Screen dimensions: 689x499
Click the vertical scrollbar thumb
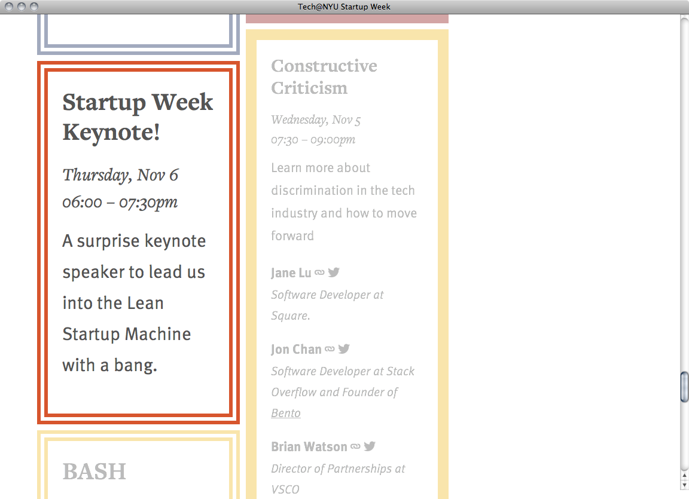[684, 387]
